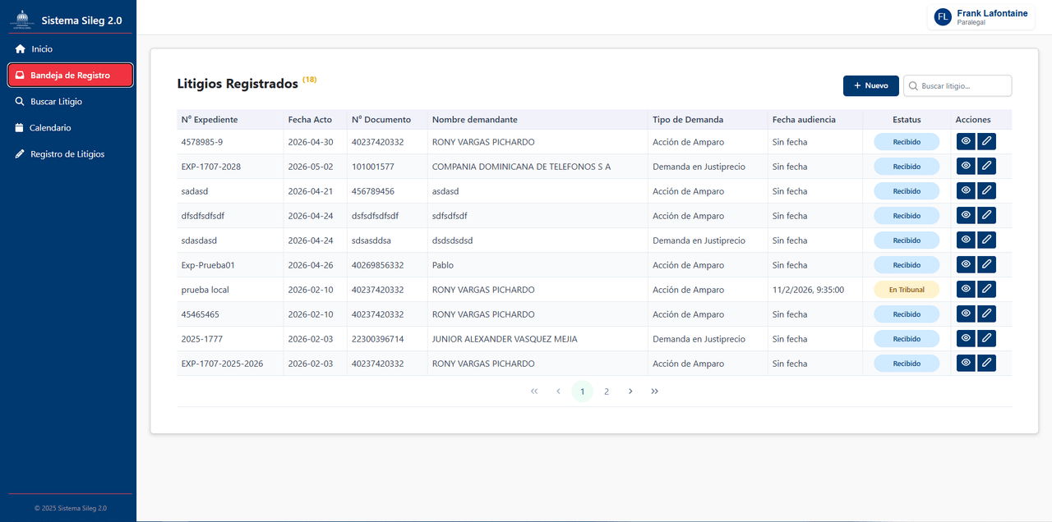Click the 18 record count badge
The width and height of the screenshot is (1052, 522).
click(x=309, y=80)
